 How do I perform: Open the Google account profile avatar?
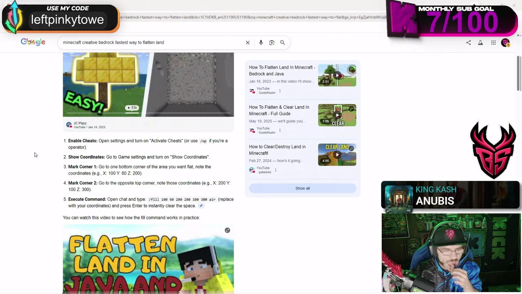click(x=506, y=42)
